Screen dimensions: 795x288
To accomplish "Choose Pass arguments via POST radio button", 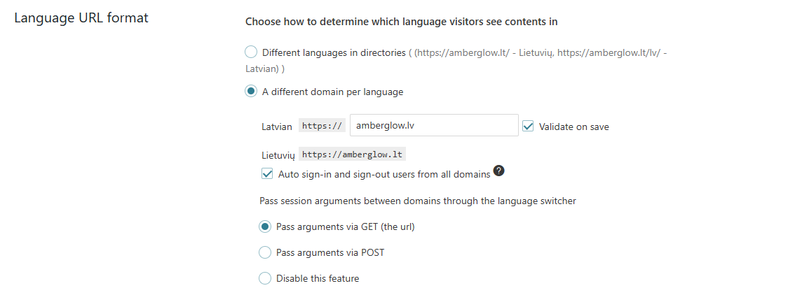I will point(265,252).
